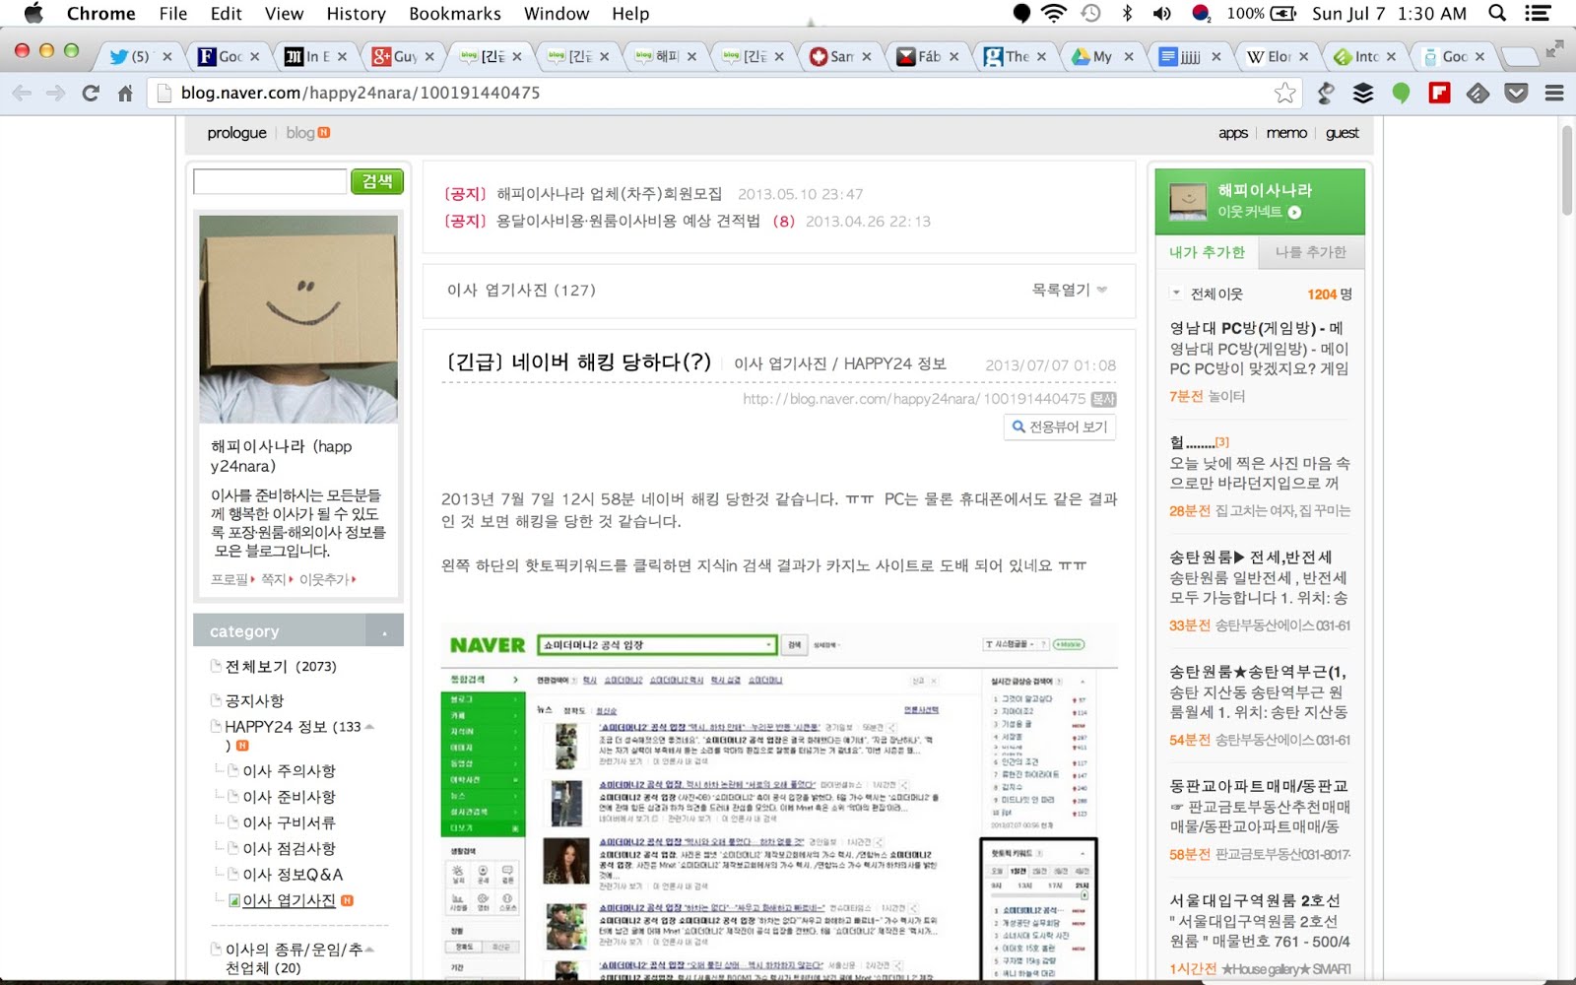
Task: Go back with the browser back arrow
Action: tap(22, 94)
